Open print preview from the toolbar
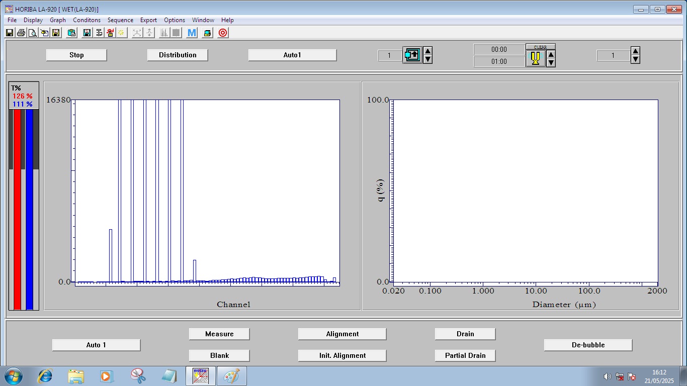The image size is (687, 386). (x=32, y=33)
